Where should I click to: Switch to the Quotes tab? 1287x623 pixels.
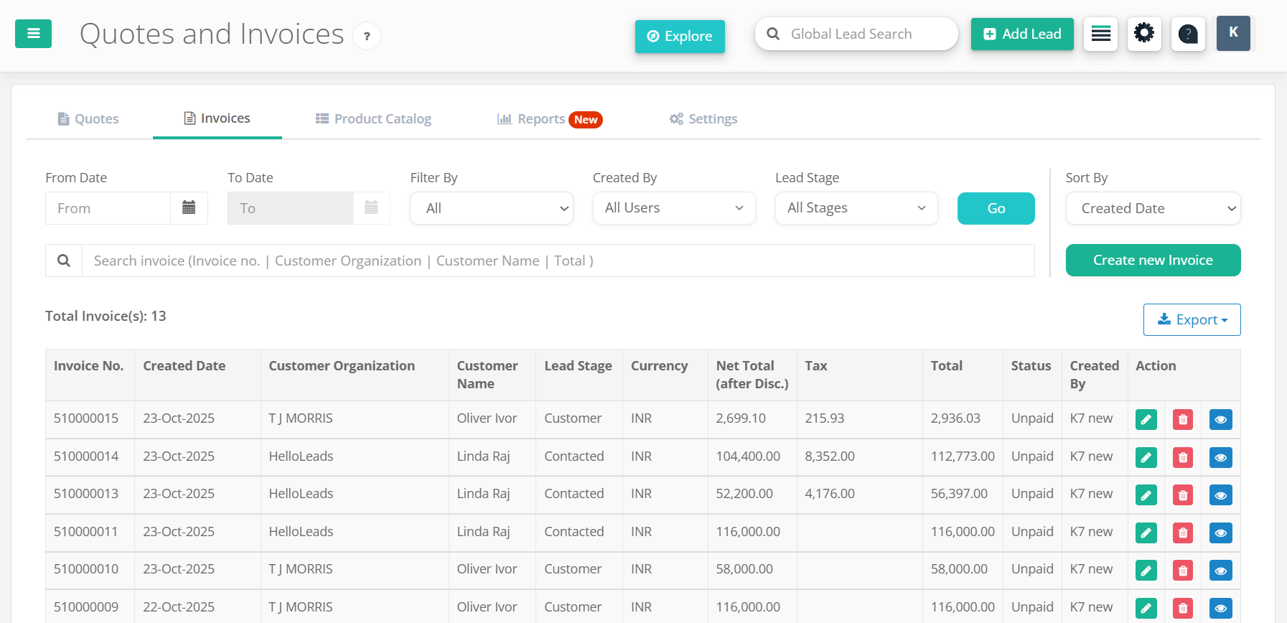click(x=88, y=119)
